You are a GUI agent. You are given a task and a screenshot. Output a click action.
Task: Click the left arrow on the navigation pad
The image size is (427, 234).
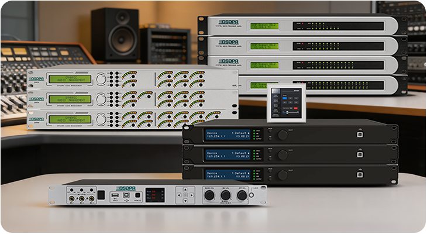(179, 195)
